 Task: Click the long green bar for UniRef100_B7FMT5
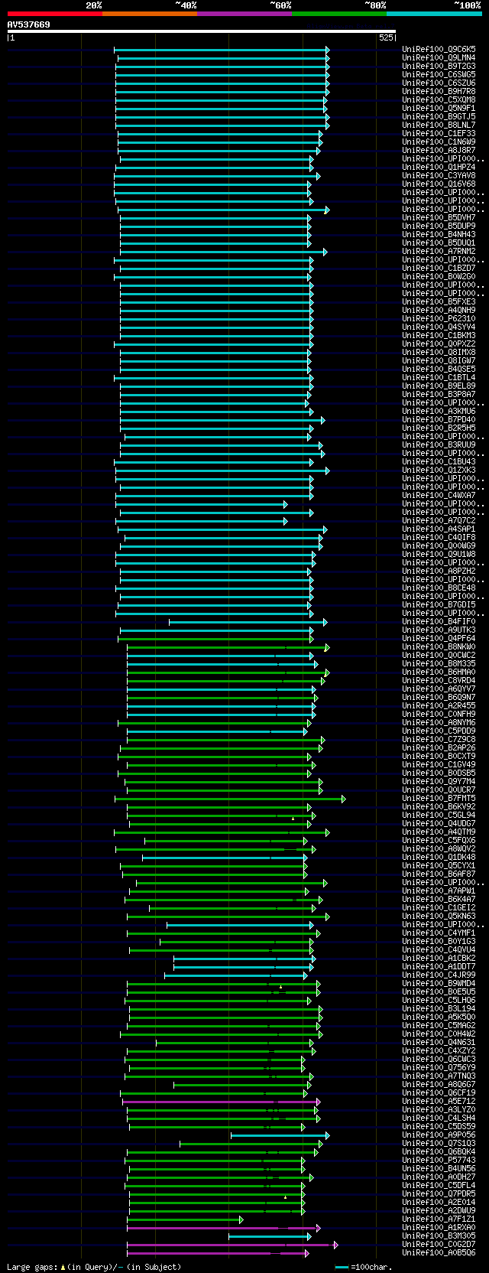point(230,799)
